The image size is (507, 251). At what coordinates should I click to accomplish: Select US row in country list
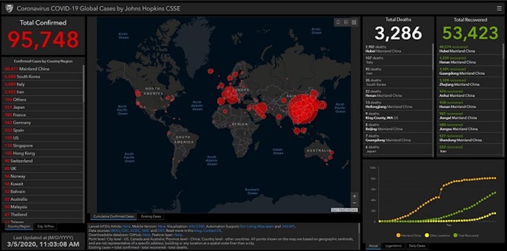[x=43, y=138]
